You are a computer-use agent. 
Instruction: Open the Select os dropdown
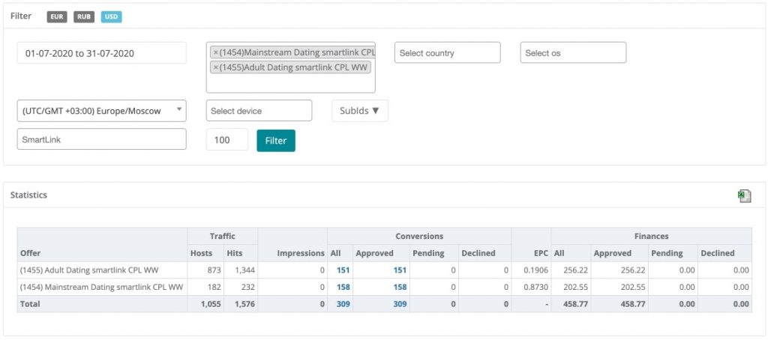coord(573,53)
